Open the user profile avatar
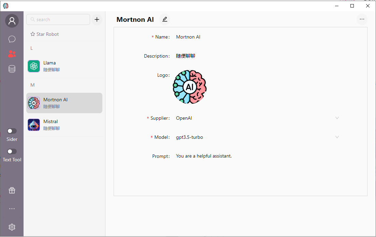The height and width of the screenshot is (237, 376). 12,21
